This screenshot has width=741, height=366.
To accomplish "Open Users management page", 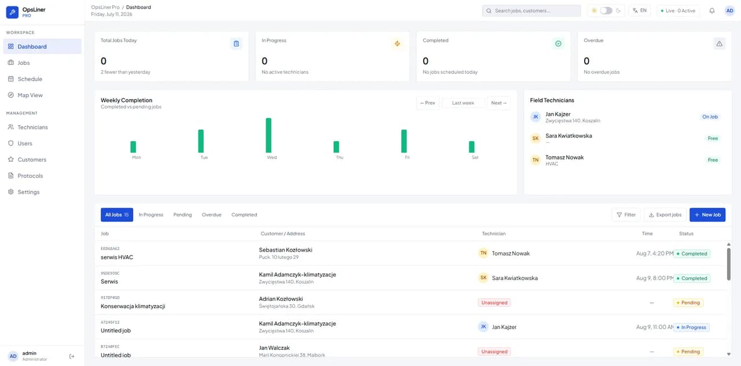I will click(x=42, y=143).
